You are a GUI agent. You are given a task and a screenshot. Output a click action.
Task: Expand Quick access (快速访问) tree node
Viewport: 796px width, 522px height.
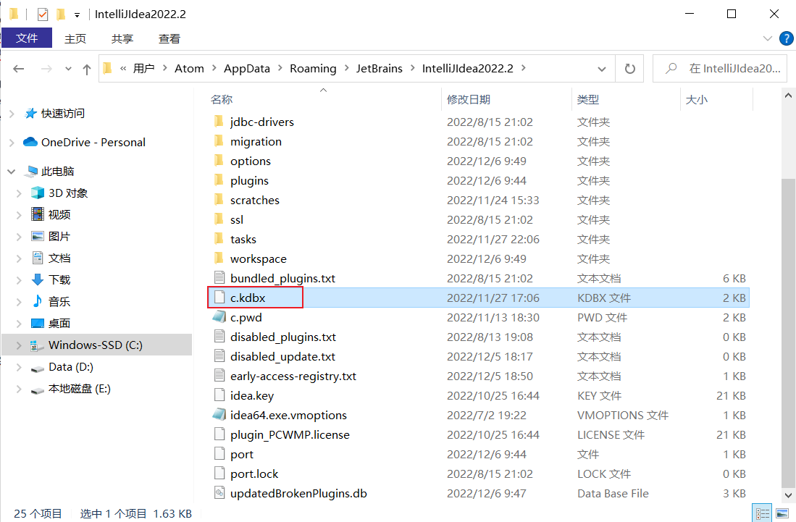tap(12, 114)
